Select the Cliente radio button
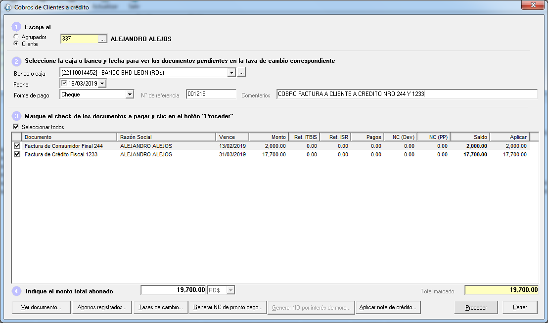The image size is (548, 323). [x=16, y=44]
